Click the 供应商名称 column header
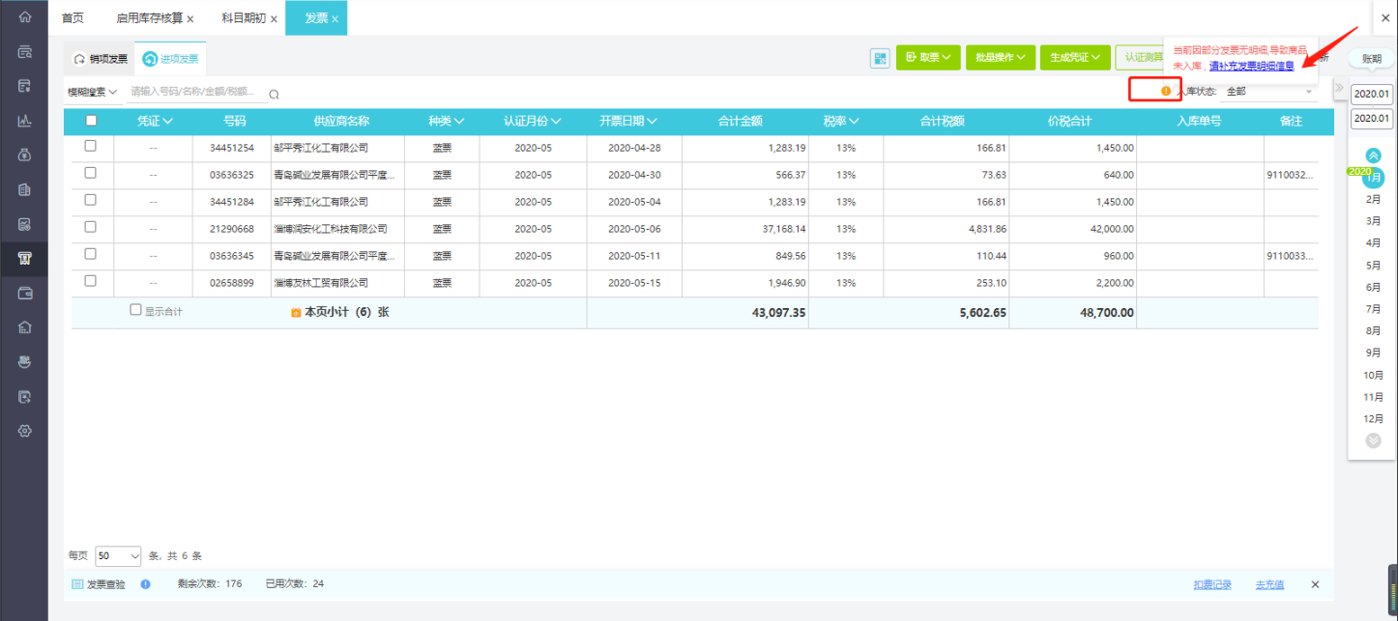1398x621 pixels. coord(341,122)
